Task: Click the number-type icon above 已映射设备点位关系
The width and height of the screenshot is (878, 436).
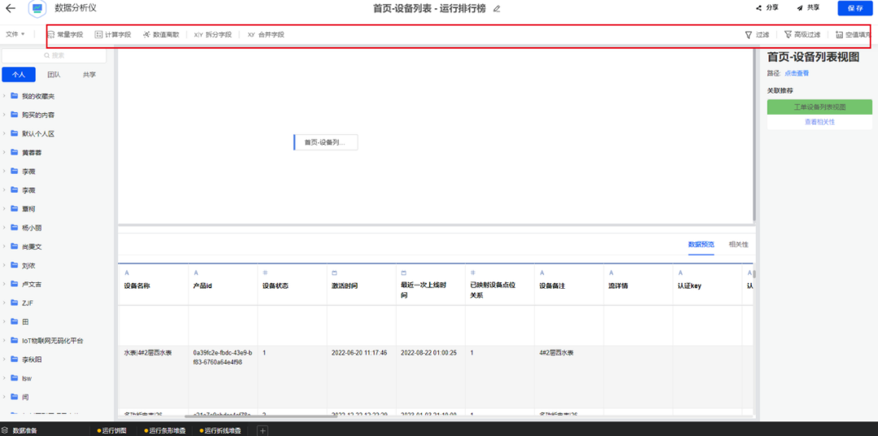Action: coord(473,273)
